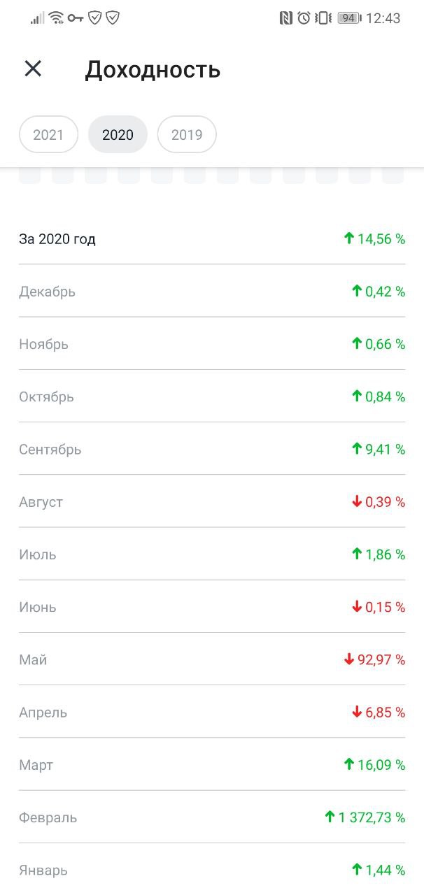This screenshot has height=895, width=424.
Task: Close the Доходность screen with the X icon
Action: 33,69
